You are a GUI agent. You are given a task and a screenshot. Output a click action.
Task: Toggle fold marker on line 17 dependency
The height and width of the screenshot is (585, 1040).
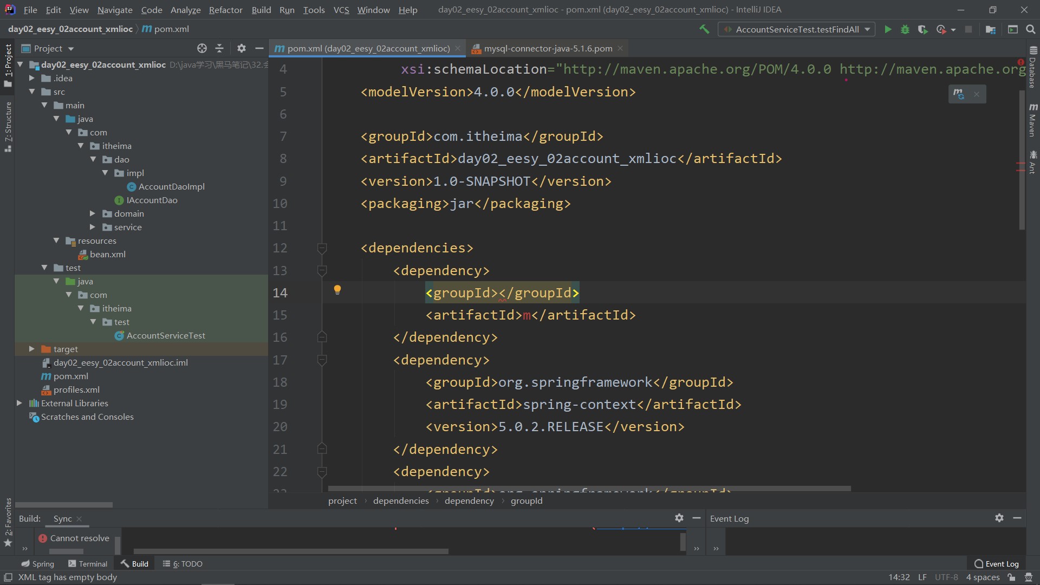tap(322, 360)
